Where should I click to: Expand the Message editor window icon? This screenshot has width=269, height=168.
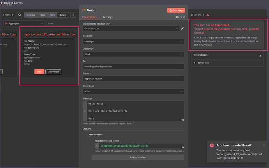coord(183,120)
